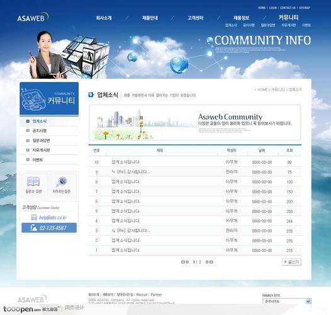Open post title in row number 1
Screen dimensions: 331x315
click(126, 250)
